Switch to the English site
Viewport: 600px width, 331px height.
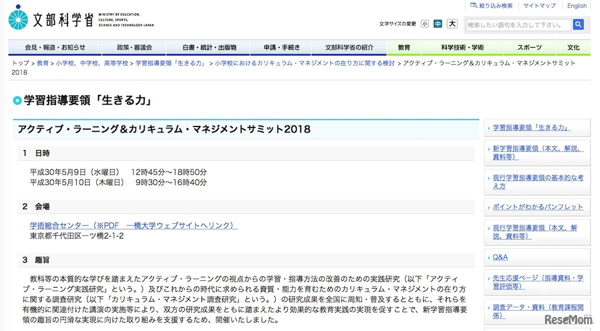(577, 6)
